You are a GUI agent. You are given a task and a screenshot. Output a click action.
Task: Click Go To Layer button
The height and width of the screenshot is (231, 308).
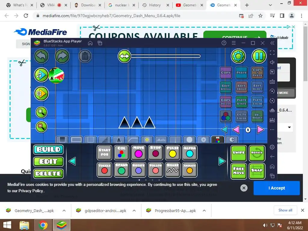coord(242,116)
